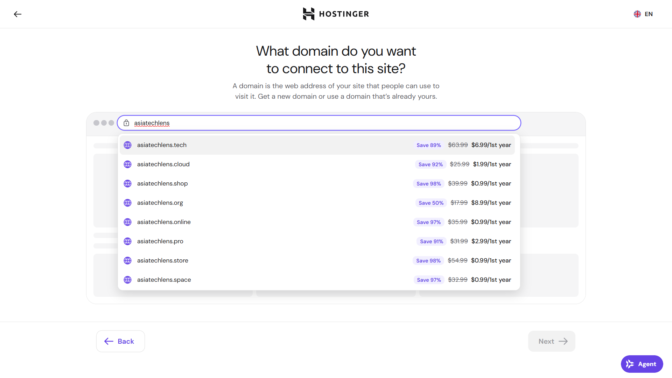
Task: Click the Back button
Action: tap(120, 341)
